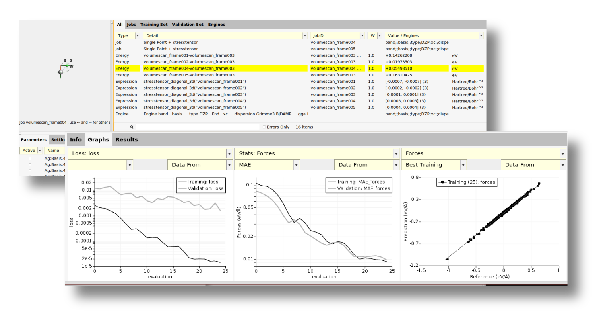Switch to the Training Set tab

click(x=154, y=25)
